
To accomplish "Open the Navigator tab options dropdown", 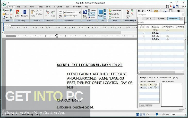I will coord(181,19).
